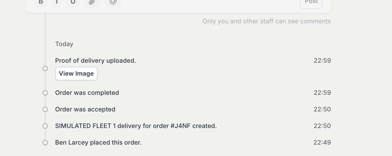Toggle bold formatting in comment box
The height and width of the screenshot is (156, 392).
[x=41, y=2]
